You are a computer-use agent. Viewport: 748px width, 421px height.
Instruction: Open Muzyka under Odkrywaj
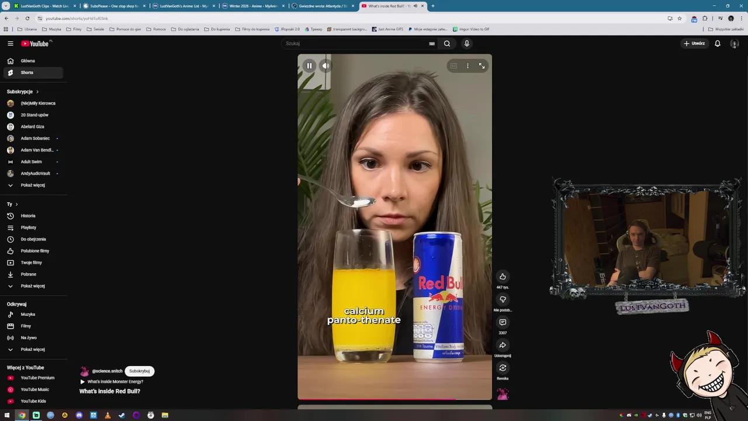point(33,315)
